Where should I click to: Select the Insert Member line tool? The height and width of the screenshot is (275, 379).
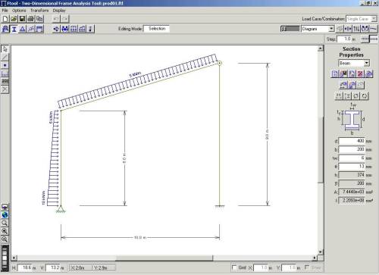[5, 57]
